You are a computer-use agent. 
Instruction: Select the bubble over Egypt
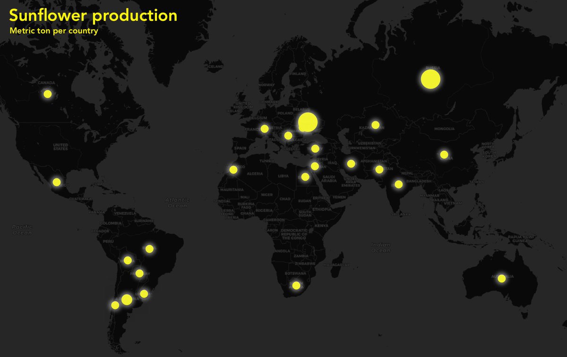coord(305,177)
